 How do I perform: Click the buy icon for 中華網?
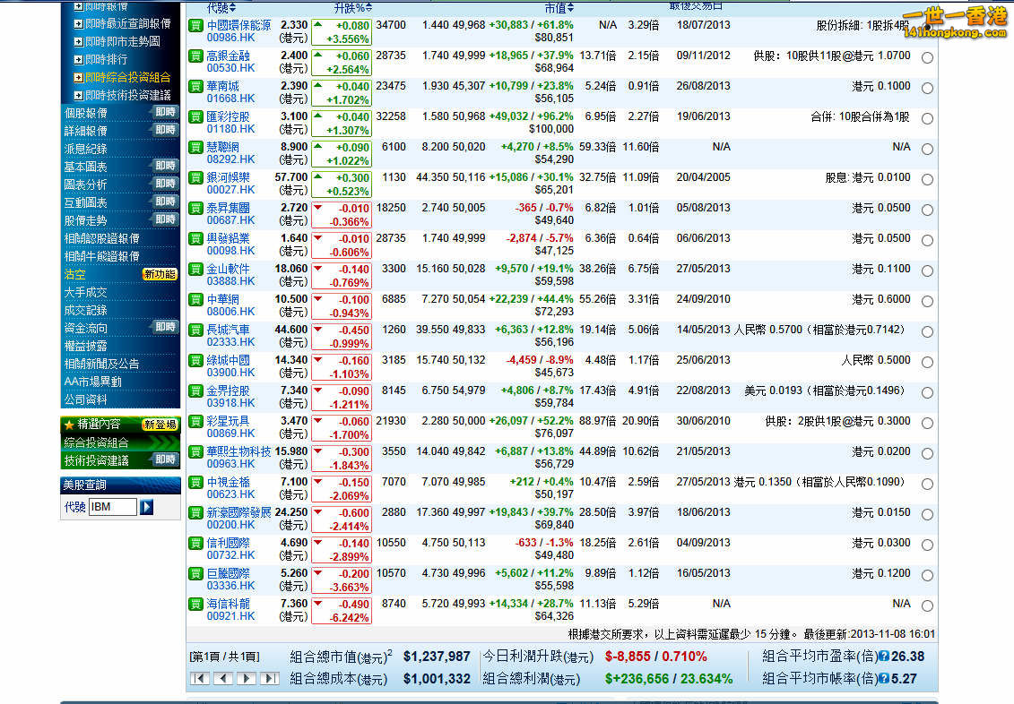pyautogui.click(x=196, y=300)
